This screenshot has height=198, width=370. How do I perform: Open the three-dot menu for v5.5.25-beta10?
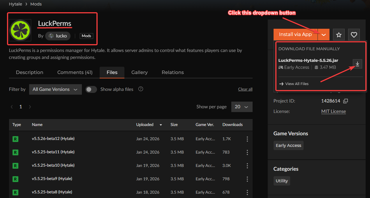click(x=247, y=166)
